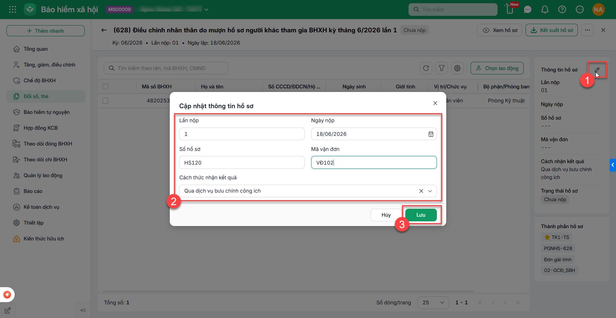
Task: Clear the Cách thức nhận kết quả selection
Action: coord(421,191)
